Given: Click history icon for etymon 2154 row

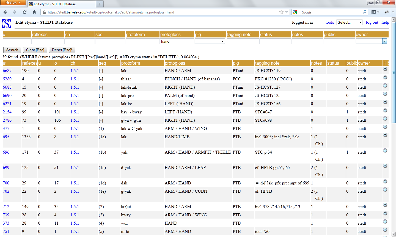Looking at the screenshot, I should coord(385,110).
